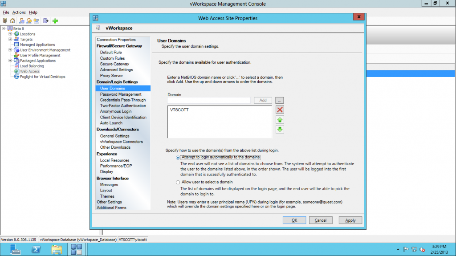This screenshot has width=456, height=256.
Task: Click the Packaged Applications icon
Action: [16, 61]
